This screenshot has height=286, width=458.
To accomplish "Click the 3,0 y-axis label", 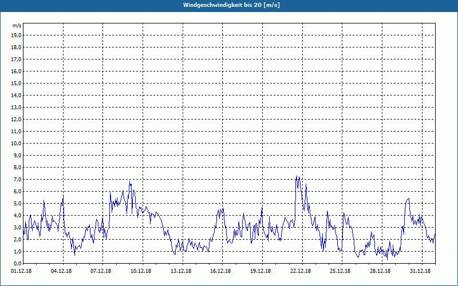I will (17, 227).
